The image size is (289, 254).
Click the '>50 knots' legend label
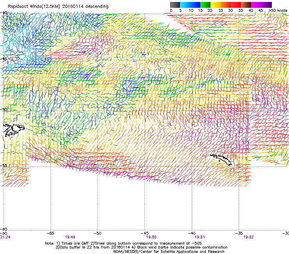(278, 11)
